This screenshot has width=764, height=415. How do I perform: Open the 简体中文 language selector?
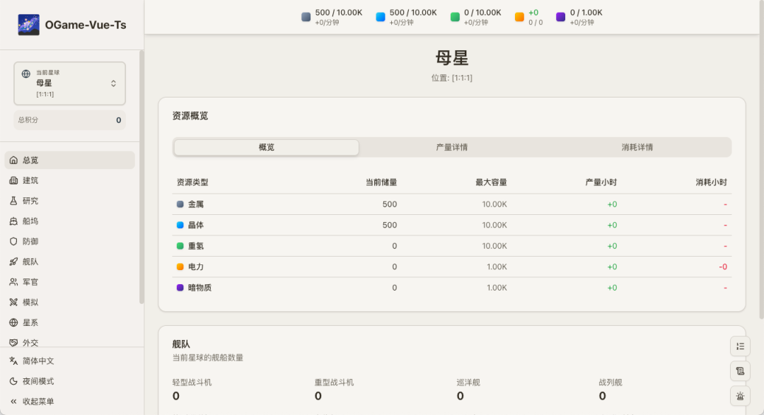[x=38, y=361]
